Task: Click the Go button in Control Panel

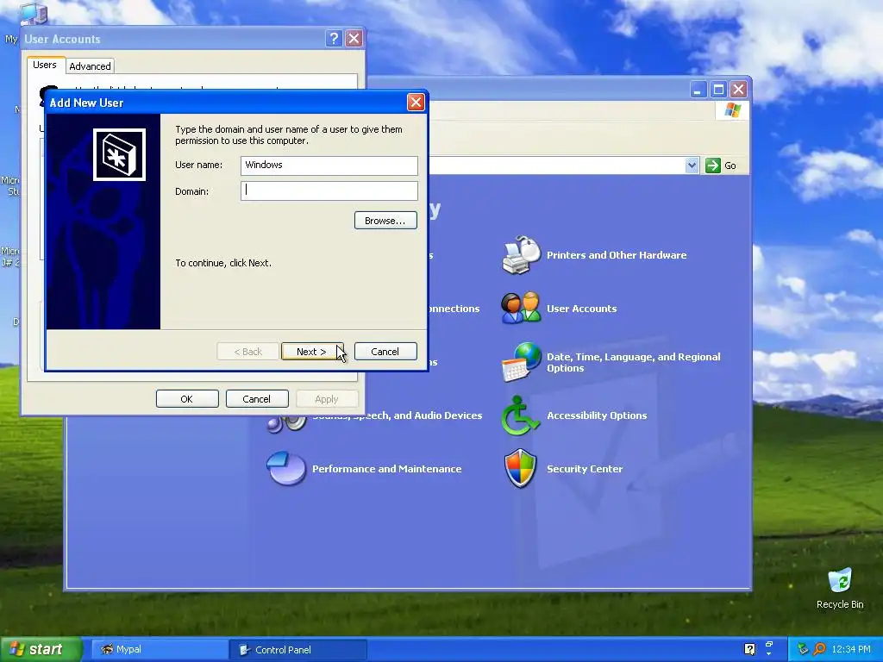Action: click(x=721, y=165)
